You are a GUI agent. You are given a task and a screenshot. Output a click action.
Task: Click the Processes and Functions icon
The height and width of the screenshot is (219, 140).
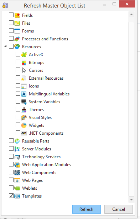(17, 39)
